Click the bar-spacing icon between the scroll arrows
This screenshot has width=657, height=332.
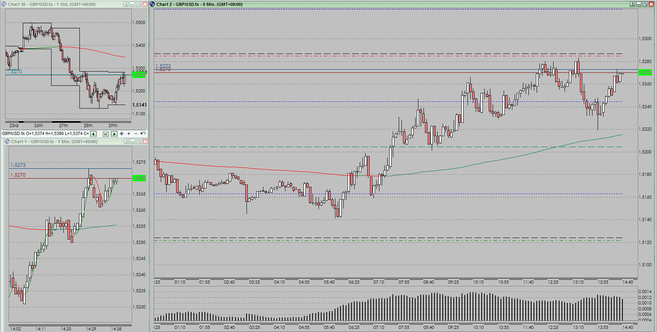pyautogui.click(x=105, y=134)
